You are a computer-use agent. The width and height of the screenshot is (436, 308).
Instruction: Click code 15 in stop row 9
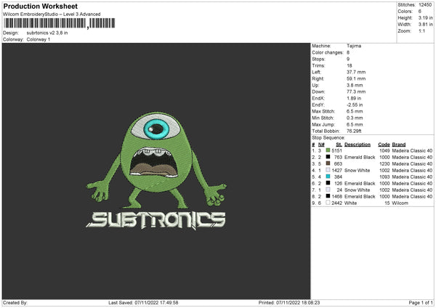387,203
